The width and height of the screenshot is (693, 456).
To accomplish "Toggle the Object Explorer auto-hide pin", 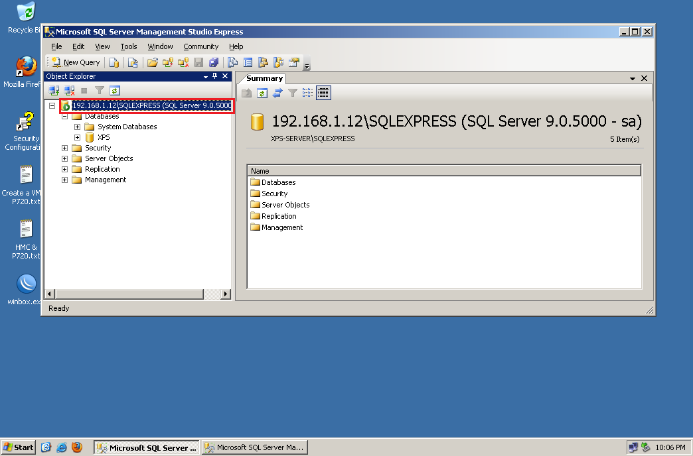I will click(x=215, y=76).
